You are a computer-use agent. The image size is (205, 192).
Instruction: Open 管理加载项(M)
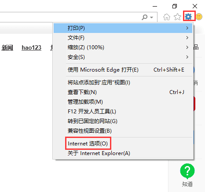click(x=123, y=102)
